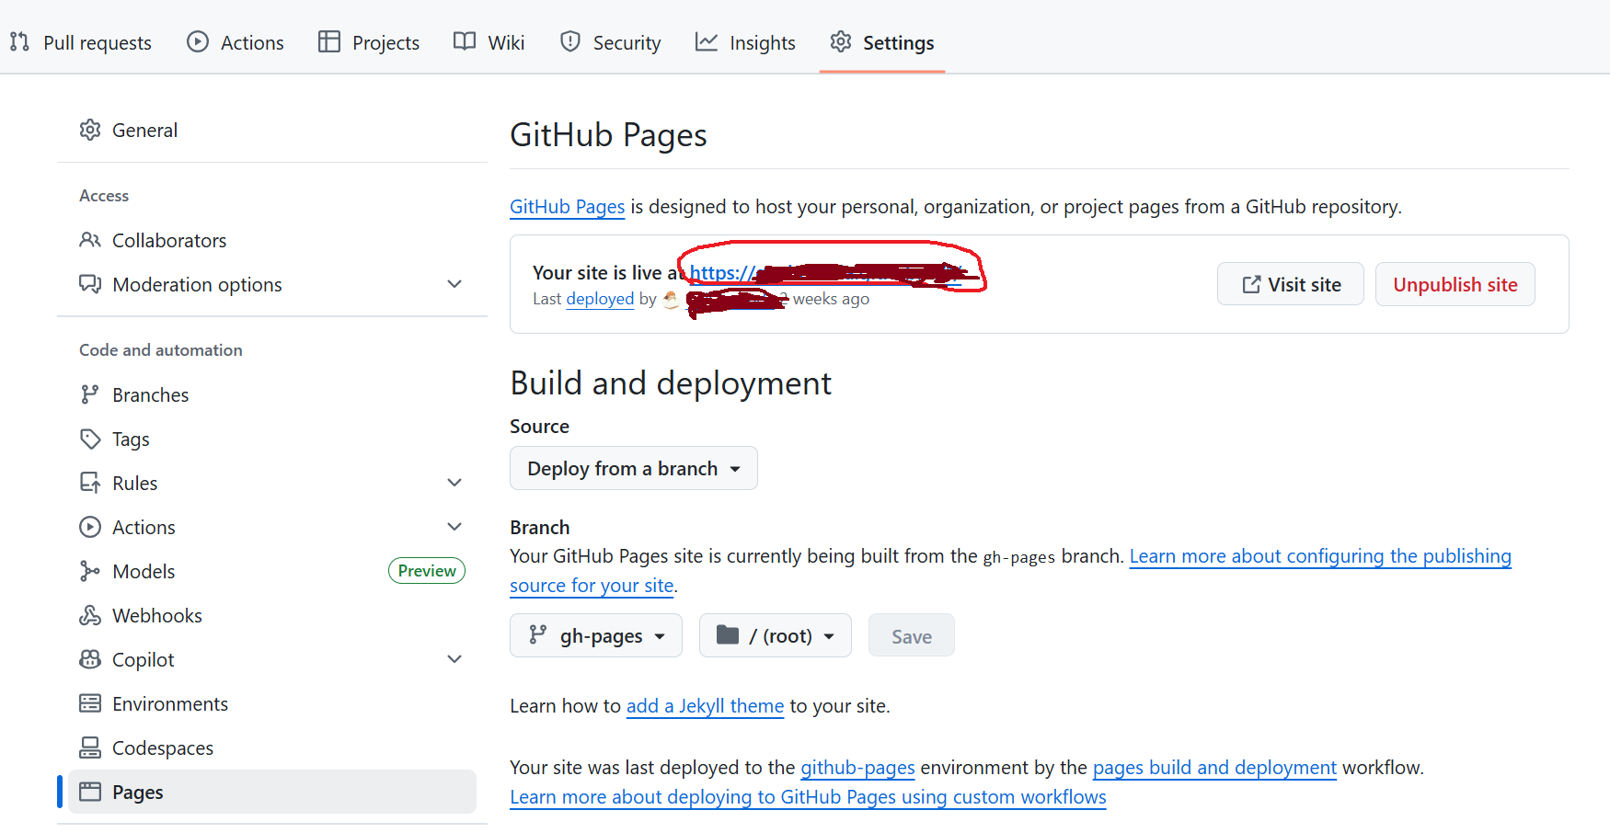Click the Codespaces icon
1610x833 pixels.
90,747
